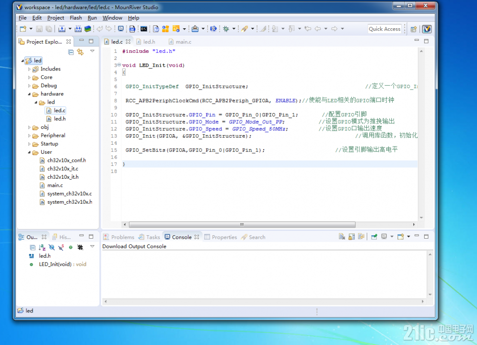Click the editor horizontal scrollbar thumb
Screen dimensions: 477x345
click(x=242, y=225)
